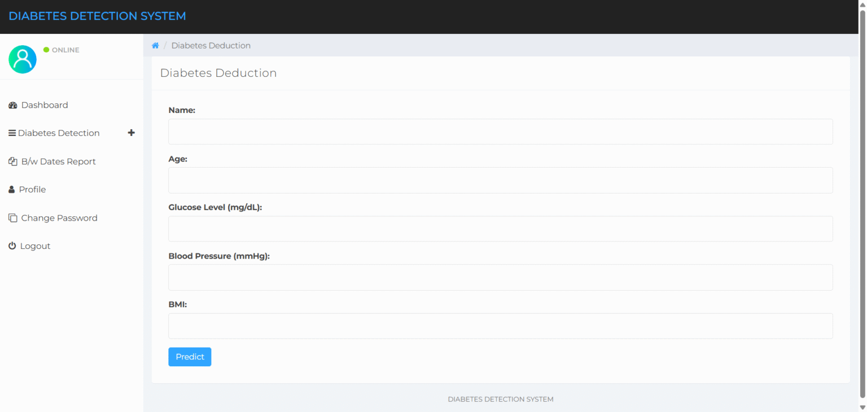
Task: Open the Dashboard menu item
Action: click(45, 105)
